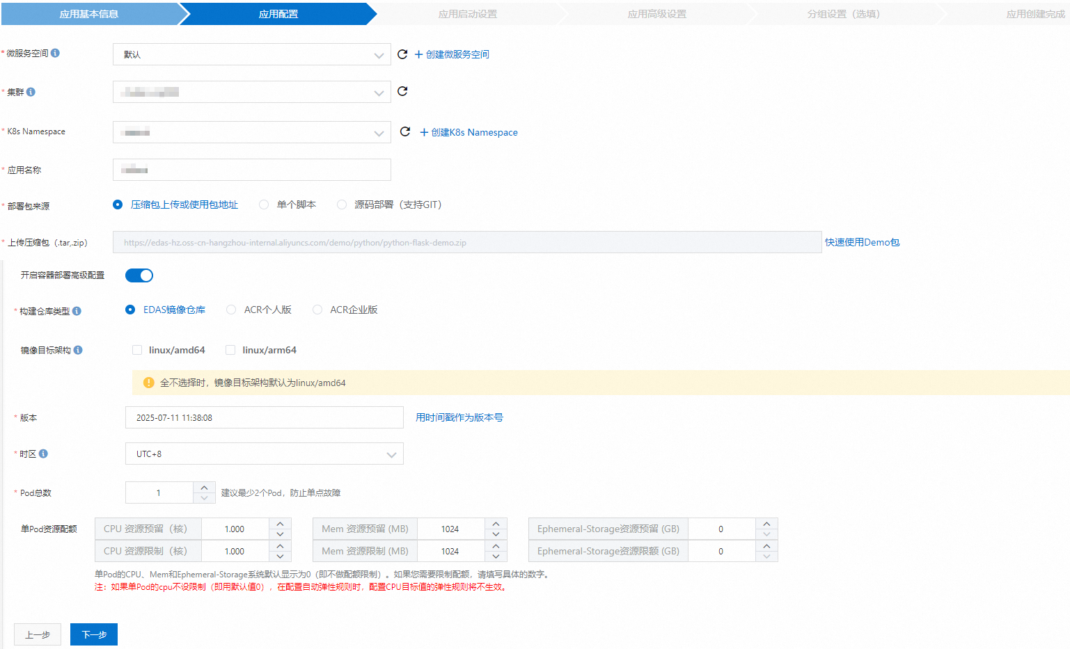
Task: Focus the 上传压缩包 URL field
Action: [467, 242]
